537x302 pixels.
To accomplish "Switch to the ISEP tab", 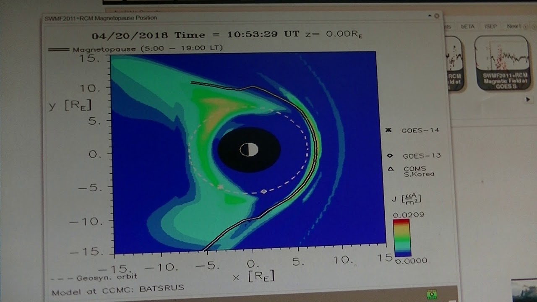I will 490,26.
